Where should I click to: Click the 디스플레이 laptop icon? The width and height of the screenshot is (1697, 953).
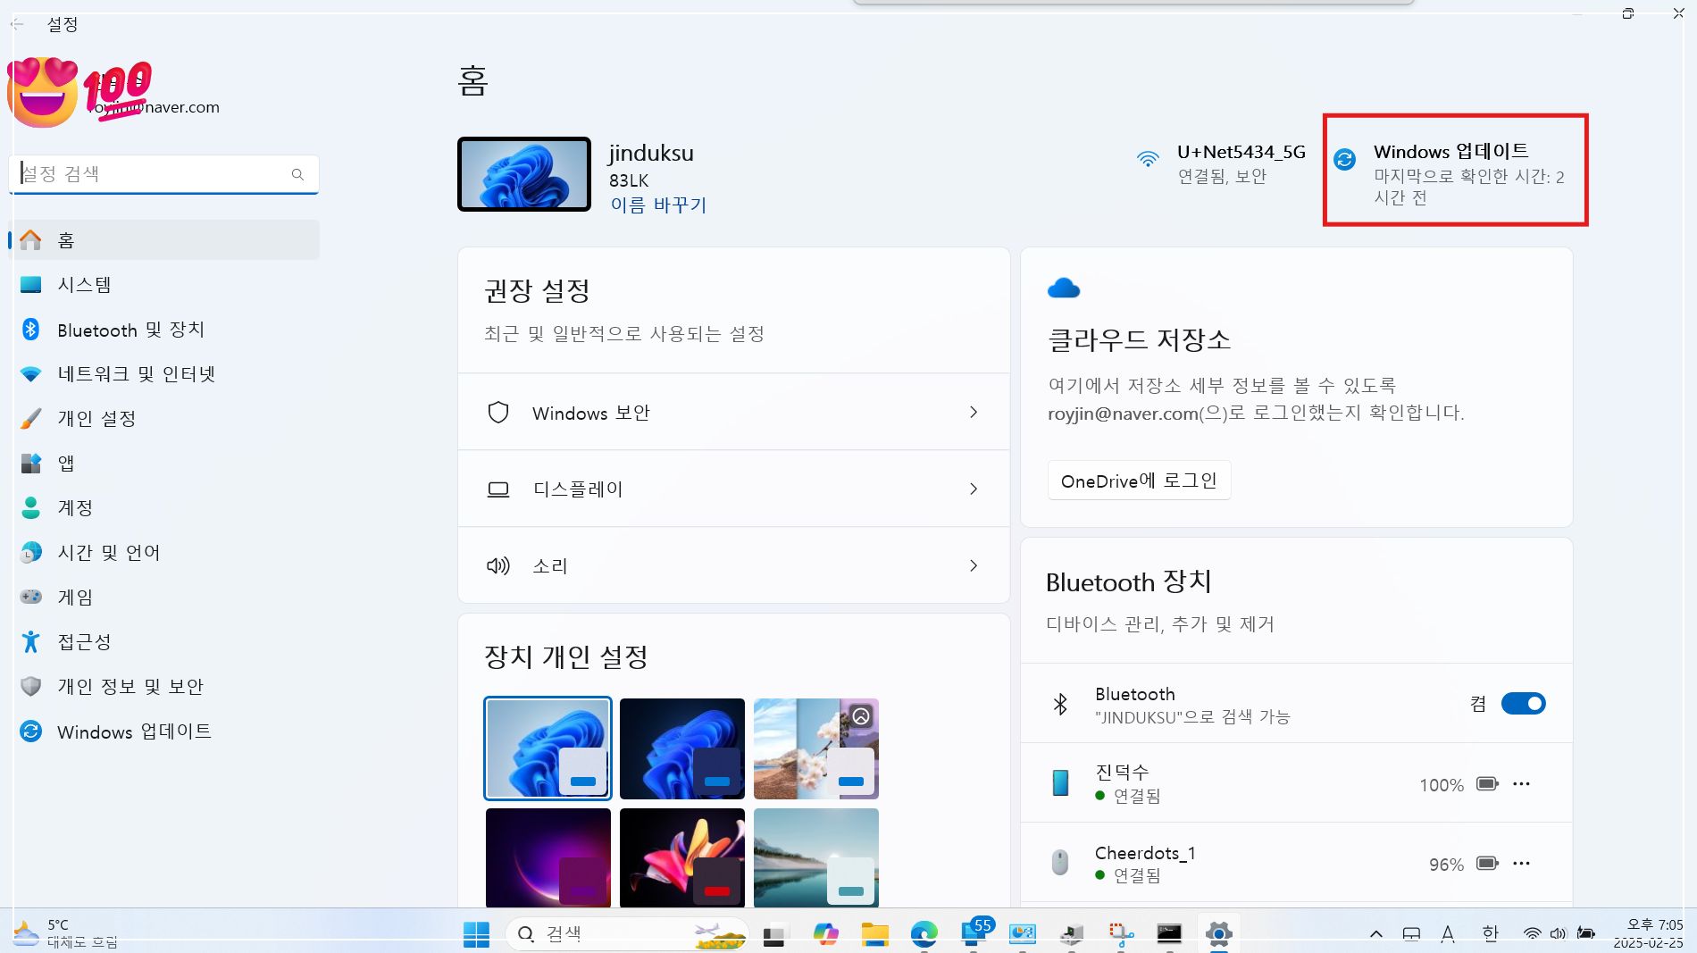tap(498, 489)
